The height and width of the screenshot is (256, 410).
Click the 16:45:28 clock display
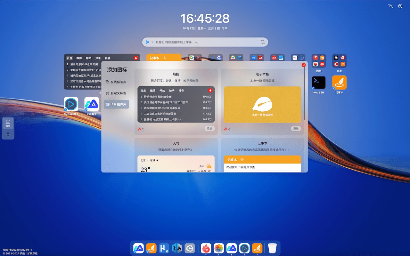[x=205, y=19]
